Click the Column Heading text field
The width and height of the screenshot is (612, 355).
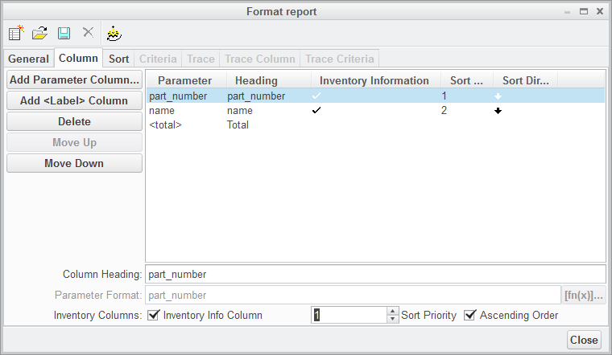point(375,275)
